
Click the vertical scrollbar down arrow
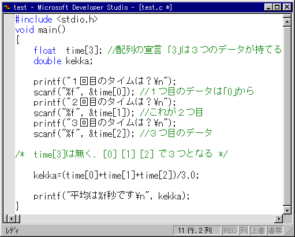coord(287,210)
